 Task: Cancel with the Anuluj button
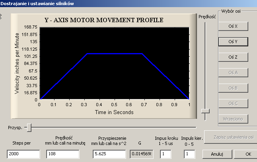tap(217, 154)
